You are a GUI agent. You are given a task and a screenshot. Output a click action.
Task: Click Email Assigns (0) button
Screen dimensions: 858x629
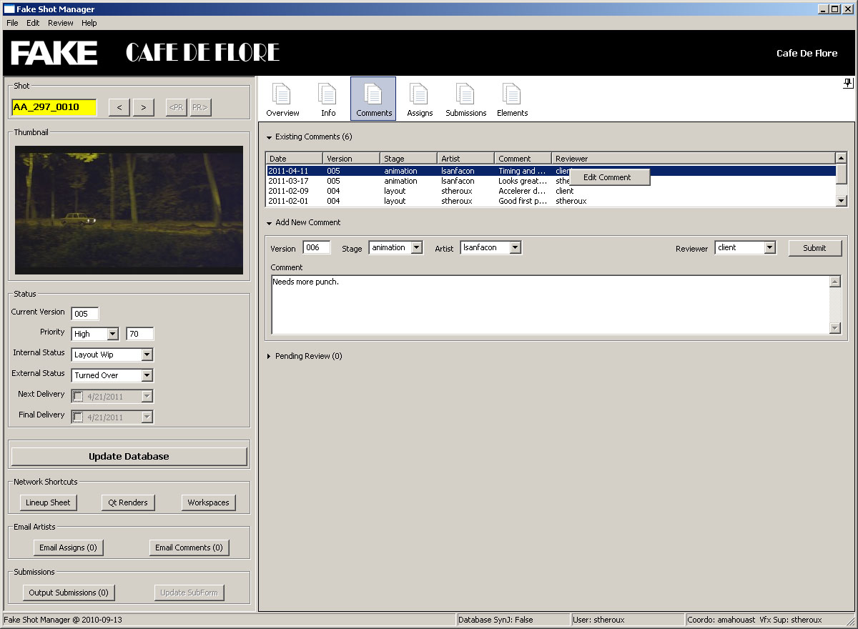click(x=68, y=548)
